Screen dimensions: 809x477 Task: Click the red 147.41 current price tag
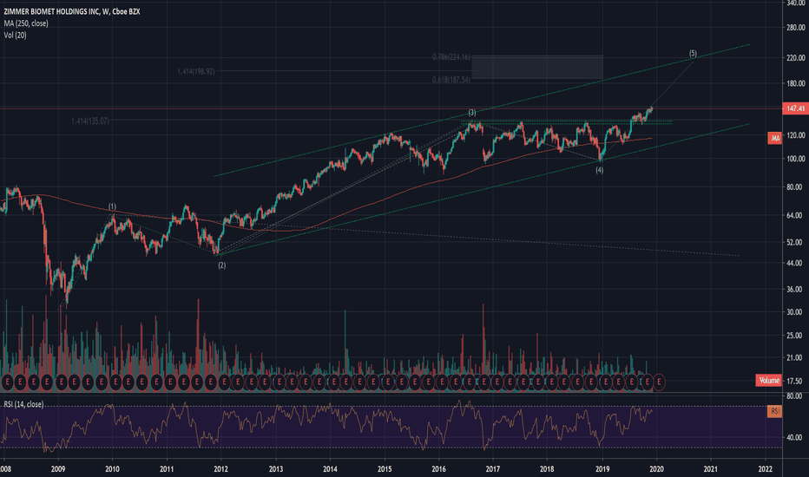795,108
